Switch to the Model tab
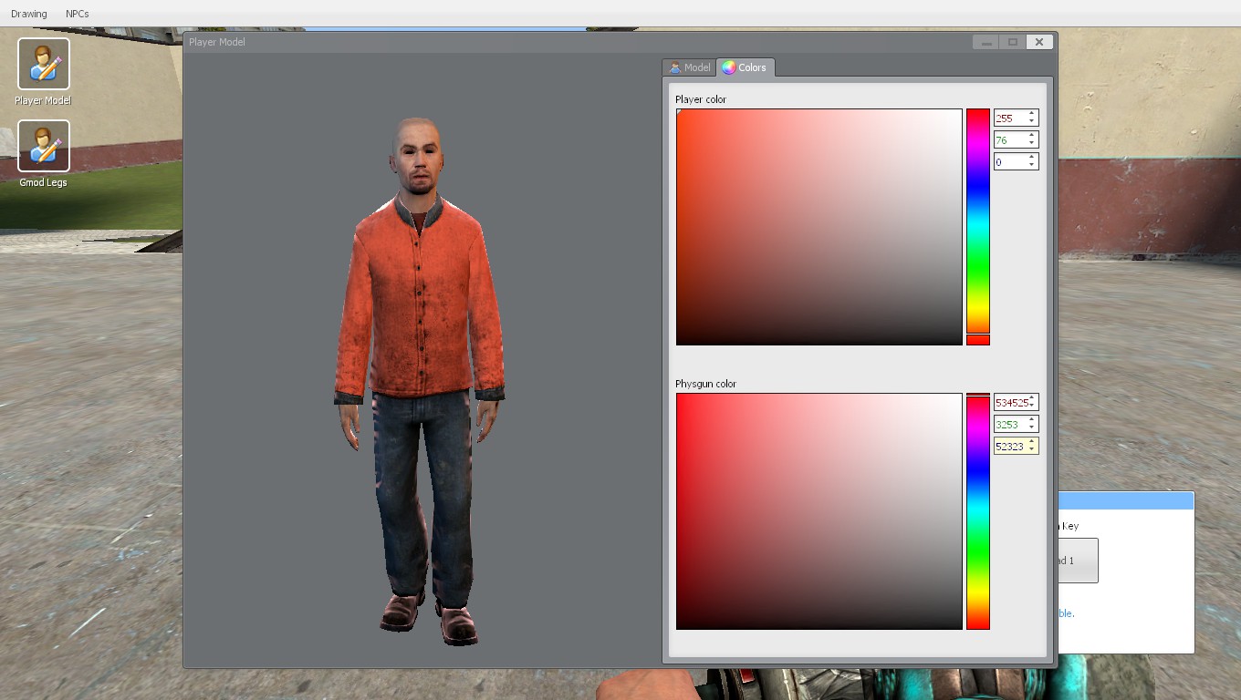The height and width of the screenshot is (700, 1241). [689, 67]
